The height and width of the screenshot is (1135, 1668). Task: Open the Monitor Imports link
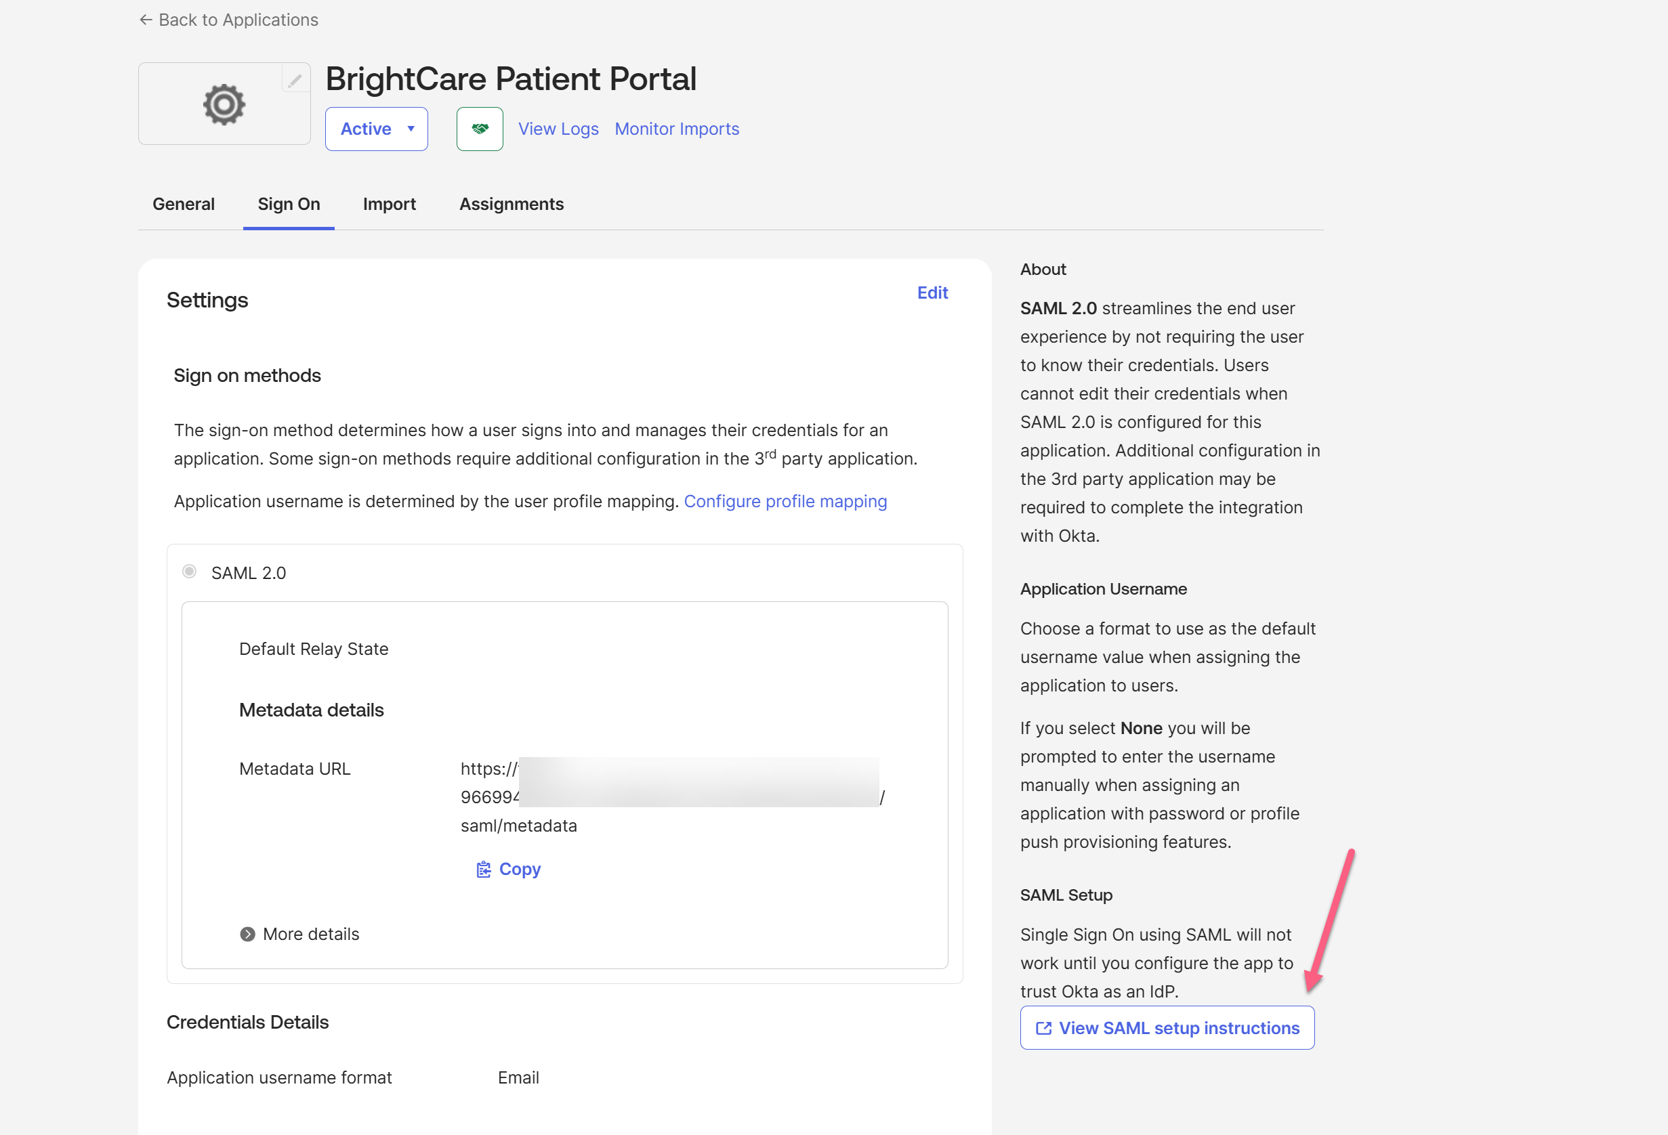coord(676,129)
